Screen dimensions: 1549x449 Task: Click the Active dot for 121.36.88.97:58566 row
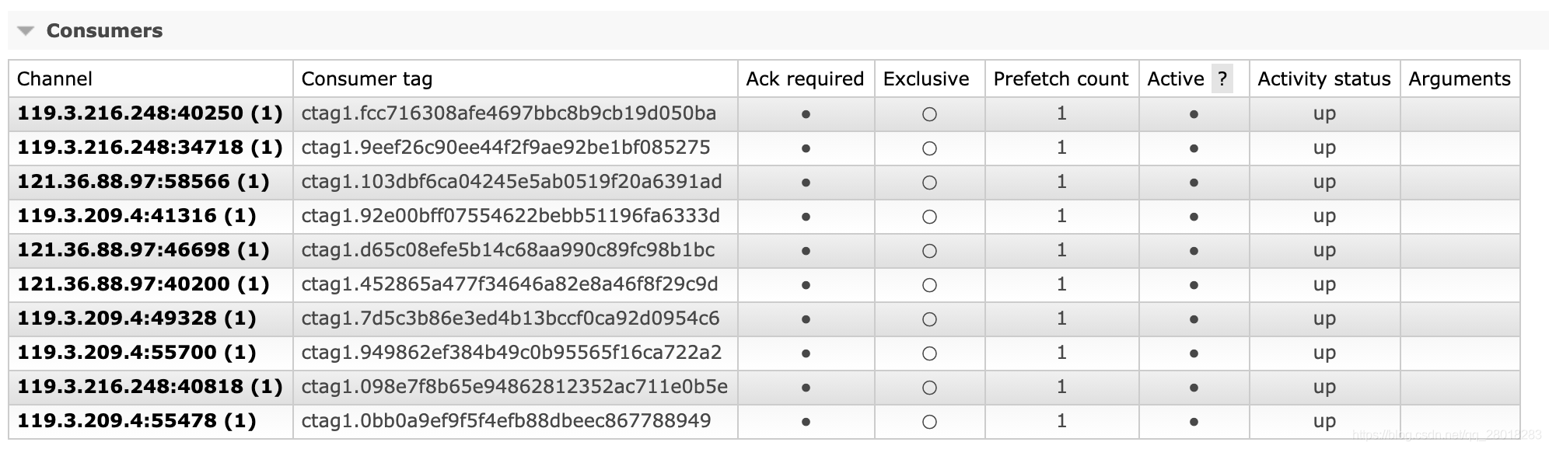(x=1194, y=183)
